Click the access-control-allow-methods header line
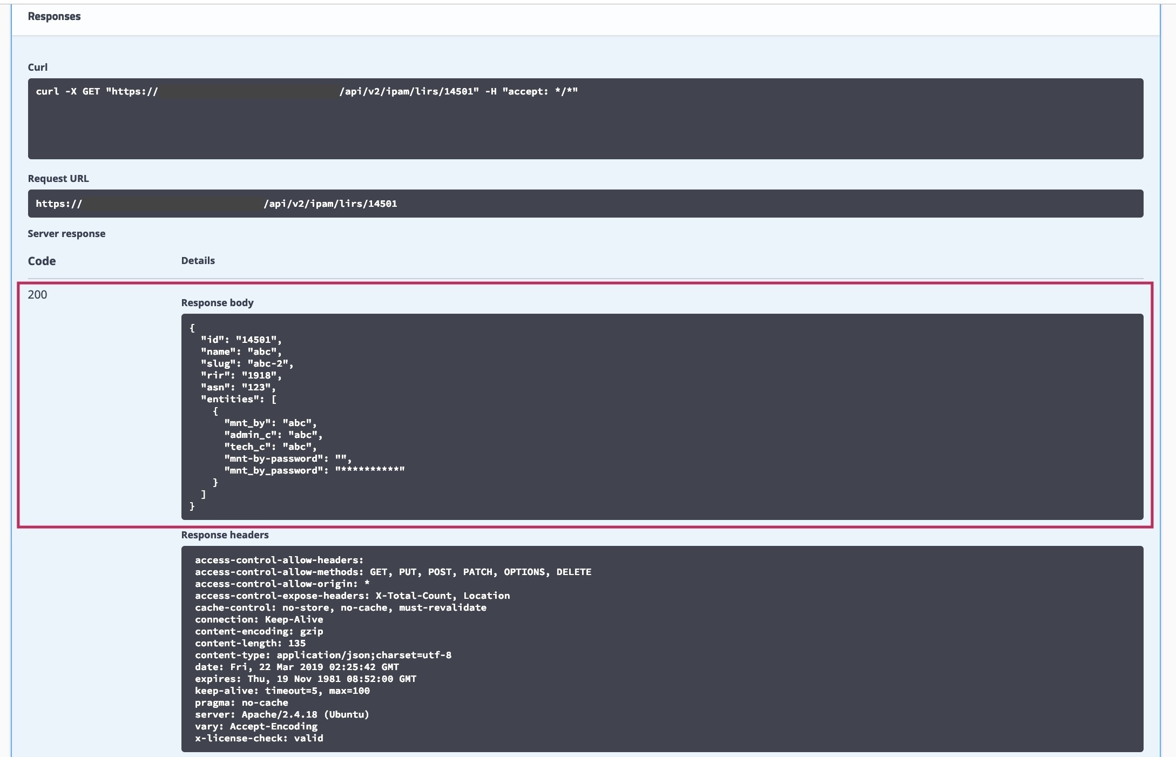1176x757 pixels. pyautogui.click(x=393, y=572)
